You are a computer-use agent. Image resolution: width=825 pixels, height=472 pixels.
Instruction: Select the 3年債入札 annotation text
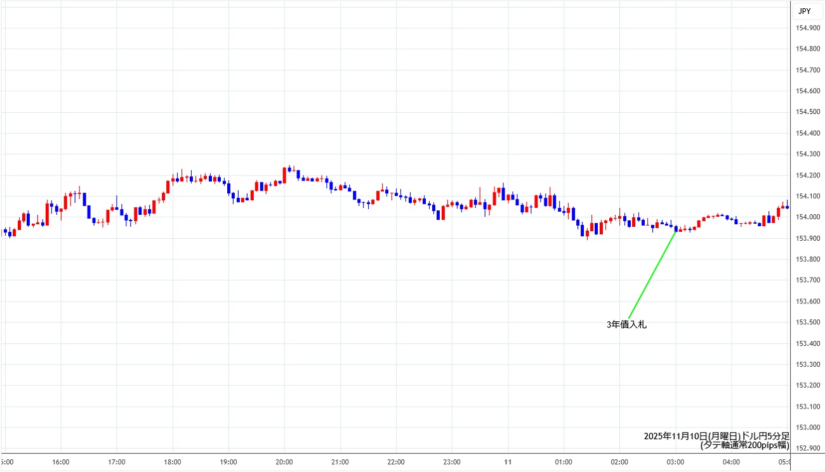(x=626, y=324)
